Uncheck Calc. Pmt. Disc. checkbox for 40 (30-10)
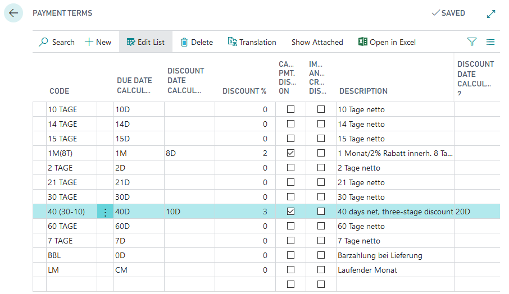Screen dimensions: 509x294 [x=290, y=212]
